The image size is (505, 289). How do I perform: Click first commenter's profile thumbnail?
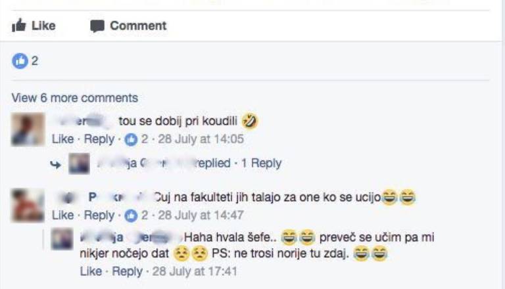pos(28,129)
